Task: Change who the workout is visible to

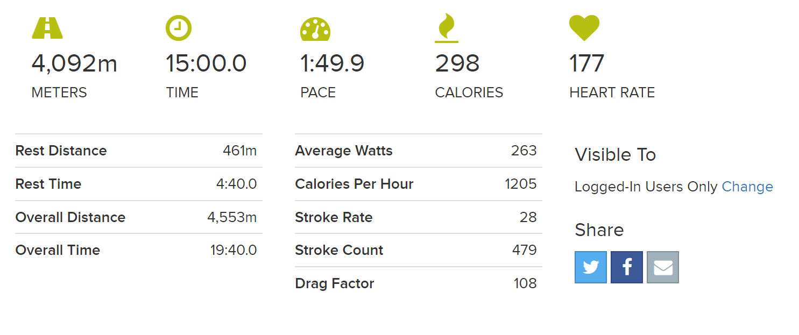Action: [x=747, y=187]
